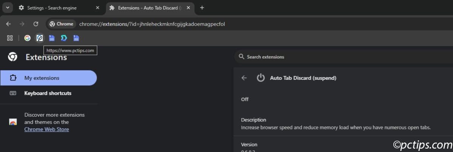
Task: Open the teal arrow-shaped bookmark icon
Action: pos(64,38)
